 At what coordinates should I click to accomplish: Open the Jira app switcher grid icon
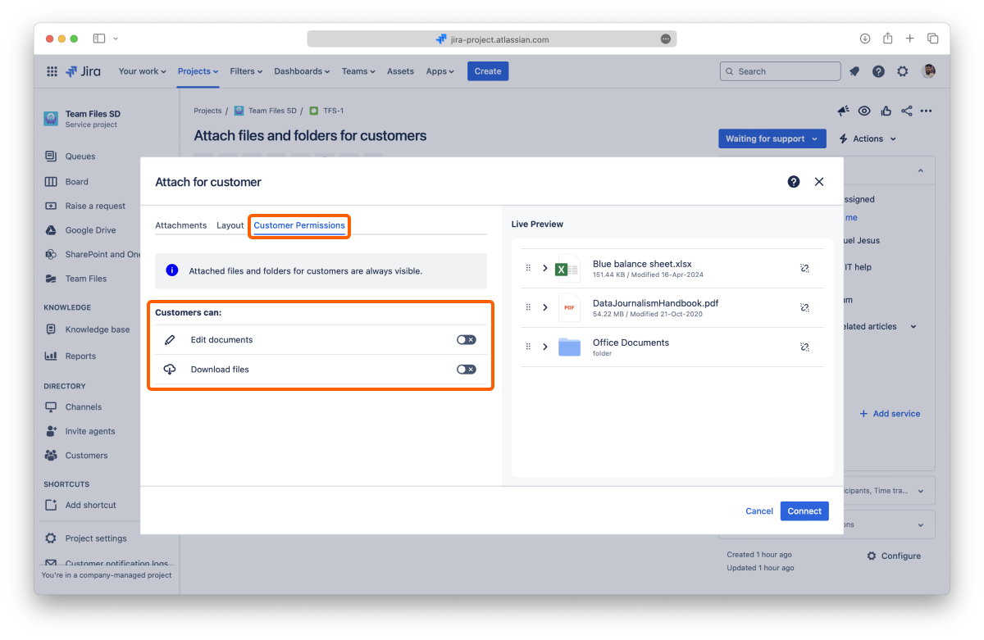click(x=52, y=71)
